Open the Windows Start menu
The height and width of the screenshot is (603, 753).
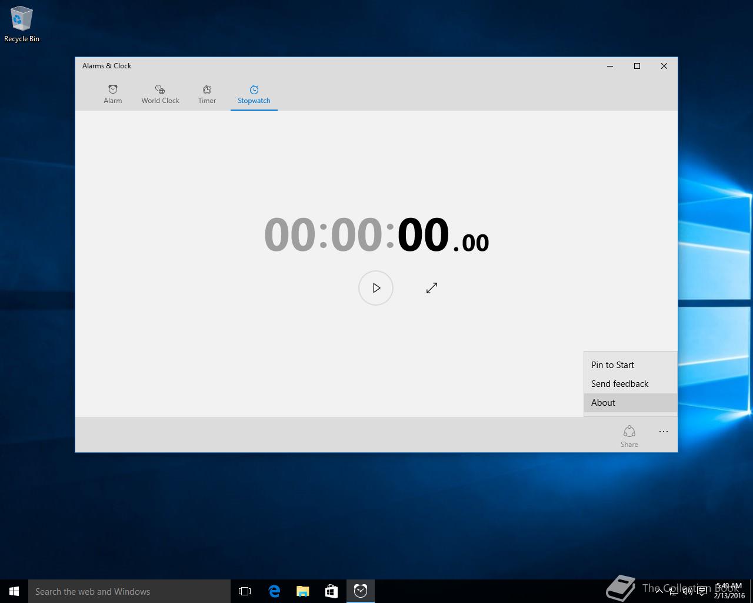[x=14, y=591]
